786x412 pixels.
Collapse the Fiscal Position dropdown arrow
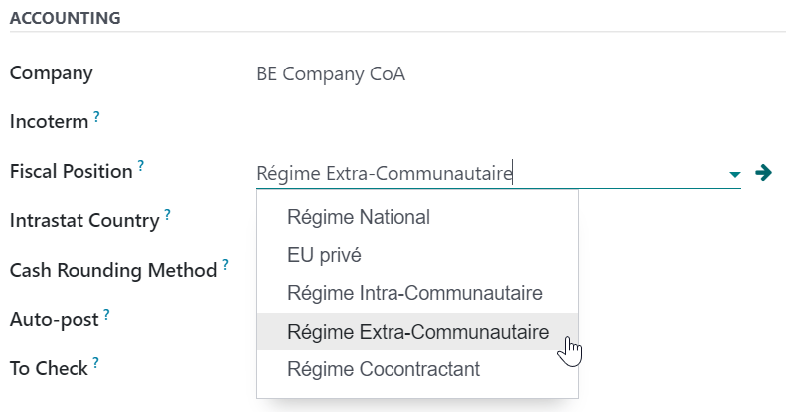pos(735,174)
